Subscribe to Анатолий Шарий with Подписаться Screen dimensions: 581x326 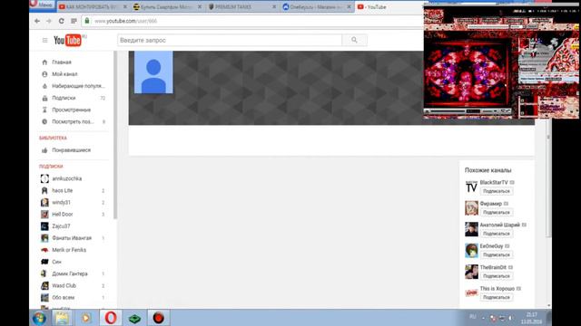497,234
